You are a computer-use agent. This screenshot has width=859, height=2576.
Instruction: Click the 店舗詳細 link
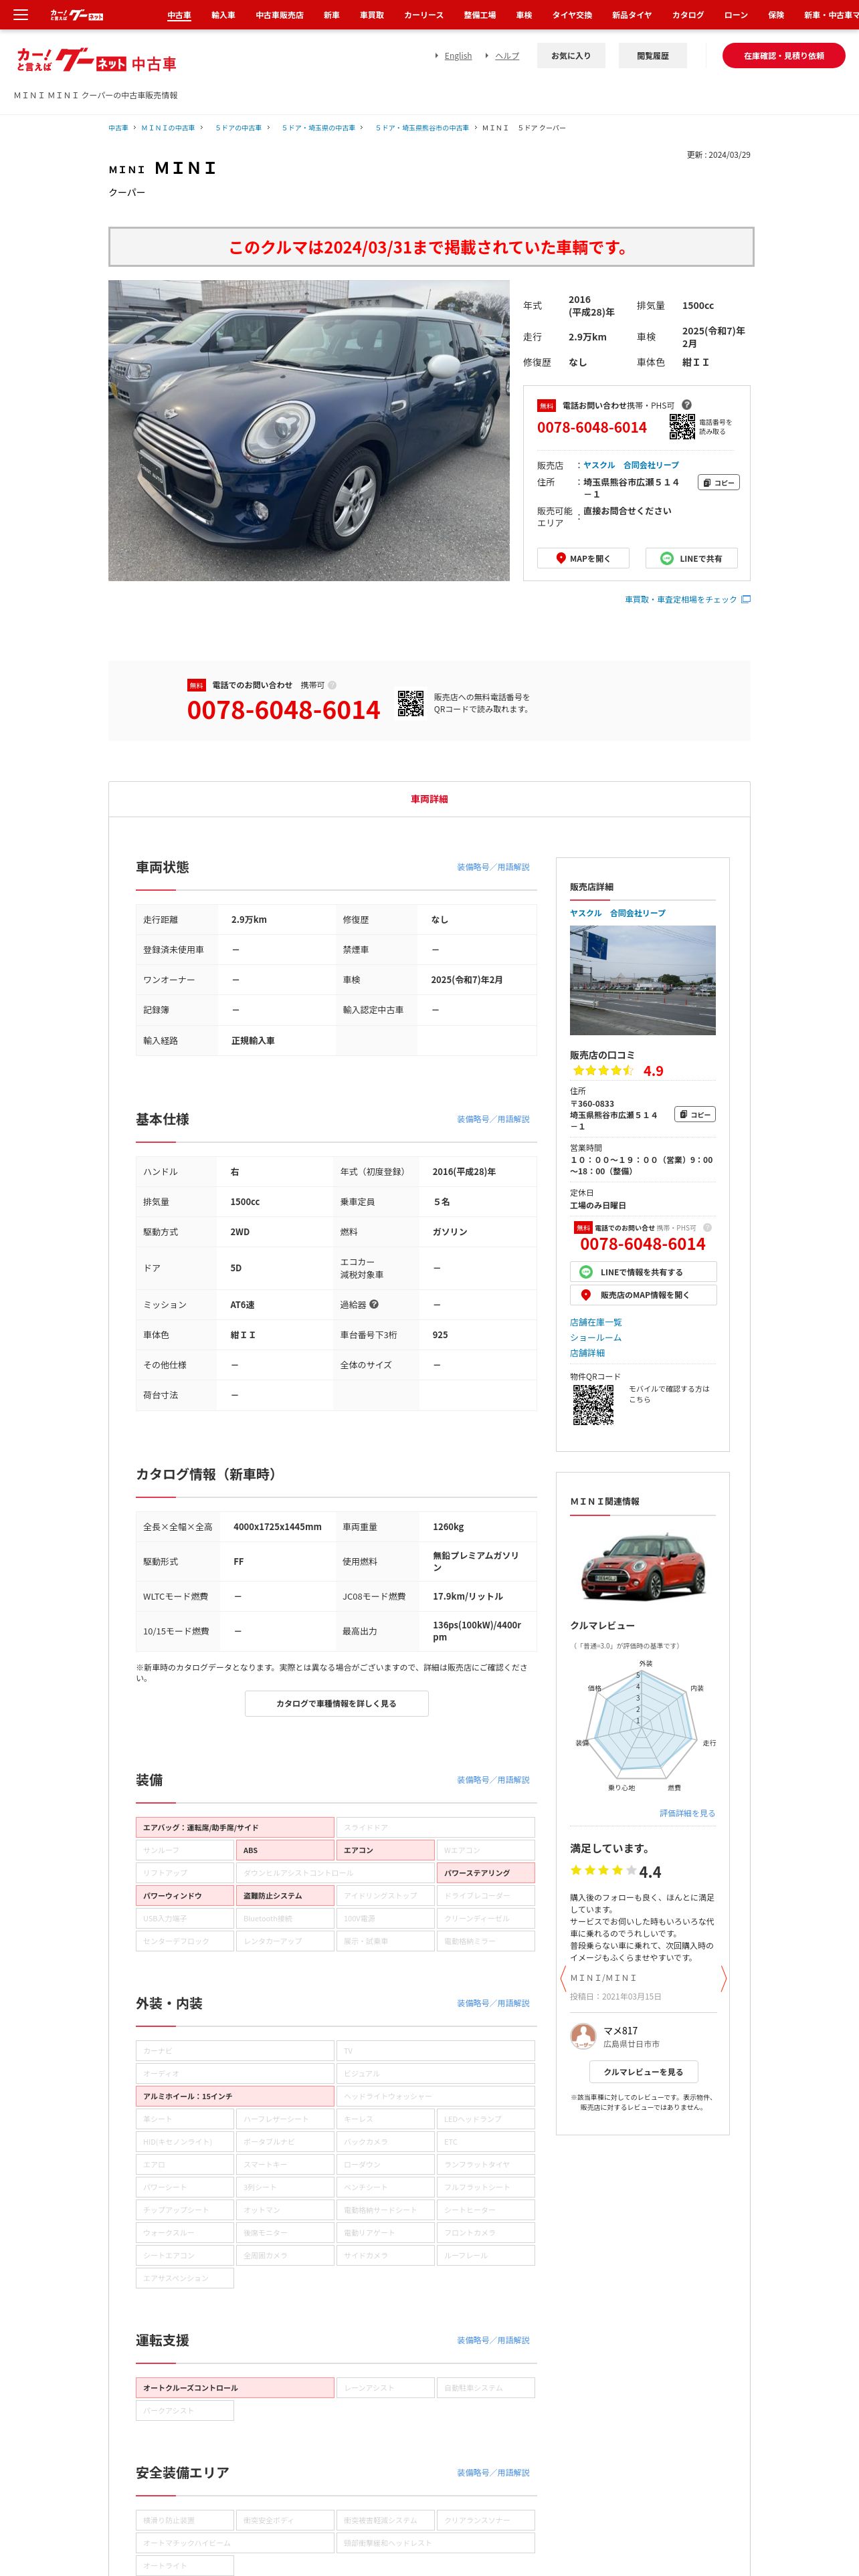[587, 1353]
